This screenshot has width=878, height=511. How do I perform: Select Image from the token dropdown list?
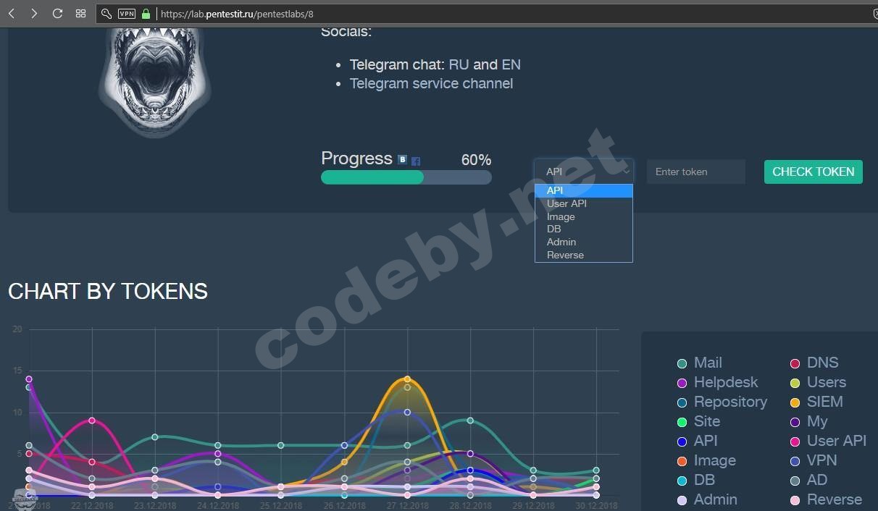(x=561, y=216)
